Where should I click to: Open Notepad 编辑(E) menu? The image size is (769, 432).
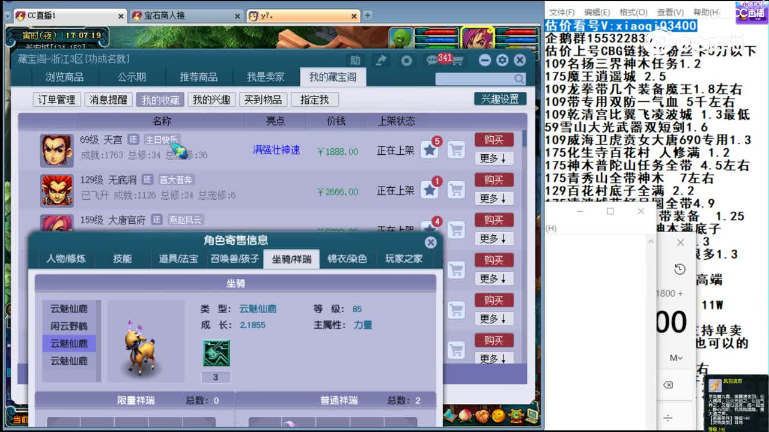click(597, 12)
